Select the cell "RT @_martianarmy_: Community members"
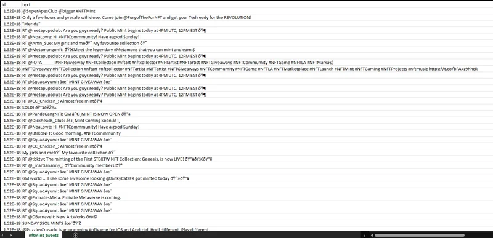Viewport: 493px width, 238px height. point(72,165)
